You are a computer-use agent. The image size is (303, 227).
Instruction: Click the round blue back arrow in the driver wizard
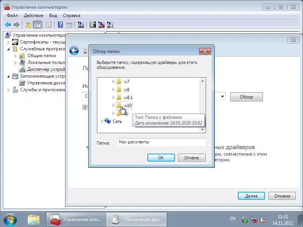[74, 51]
